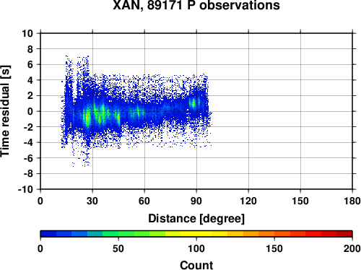Click the grid intersection at 120 degrees, 0 seconds
361x270 pixels.
pyautogui.click(x=248, y=111)
